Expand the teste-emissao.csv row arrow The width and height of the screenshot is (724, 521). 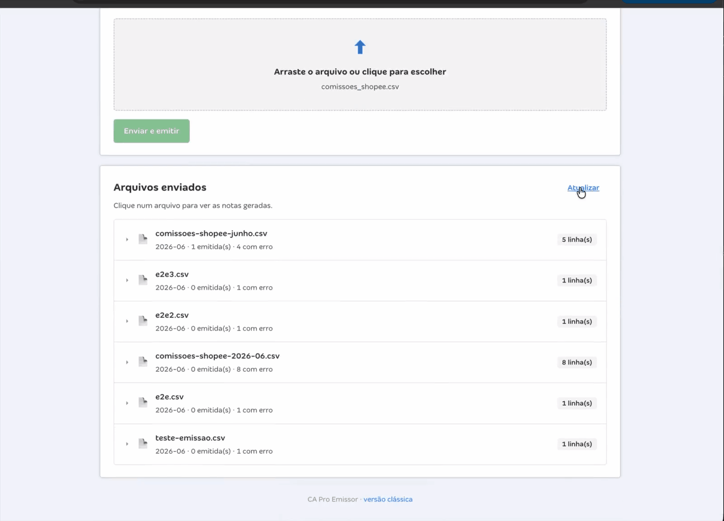coord(127,444)
